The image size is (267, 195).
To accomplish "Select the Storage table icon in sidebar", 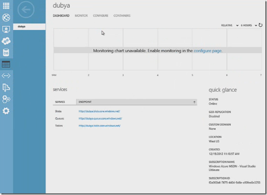I will tap(6, 64).
